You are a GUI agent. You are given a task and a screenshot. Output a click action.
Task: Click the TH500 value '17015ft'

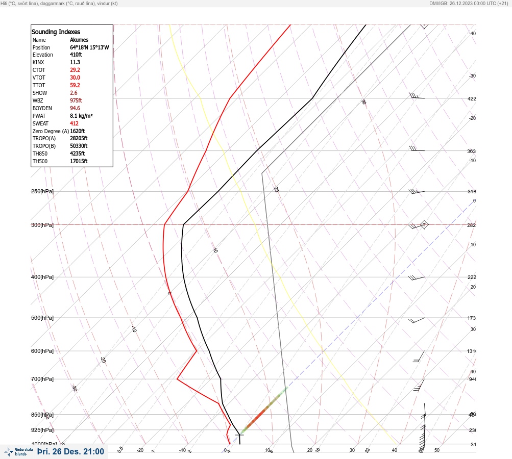tap(79, 161)
